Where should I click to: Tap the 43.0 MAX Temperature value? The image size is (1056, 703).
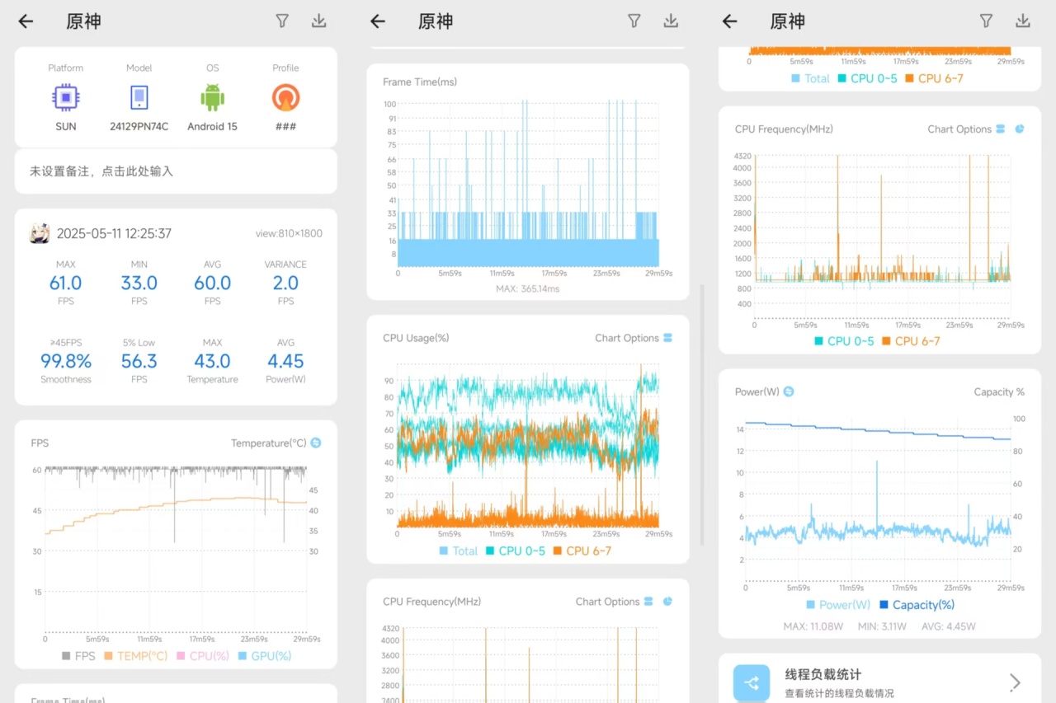212,361
